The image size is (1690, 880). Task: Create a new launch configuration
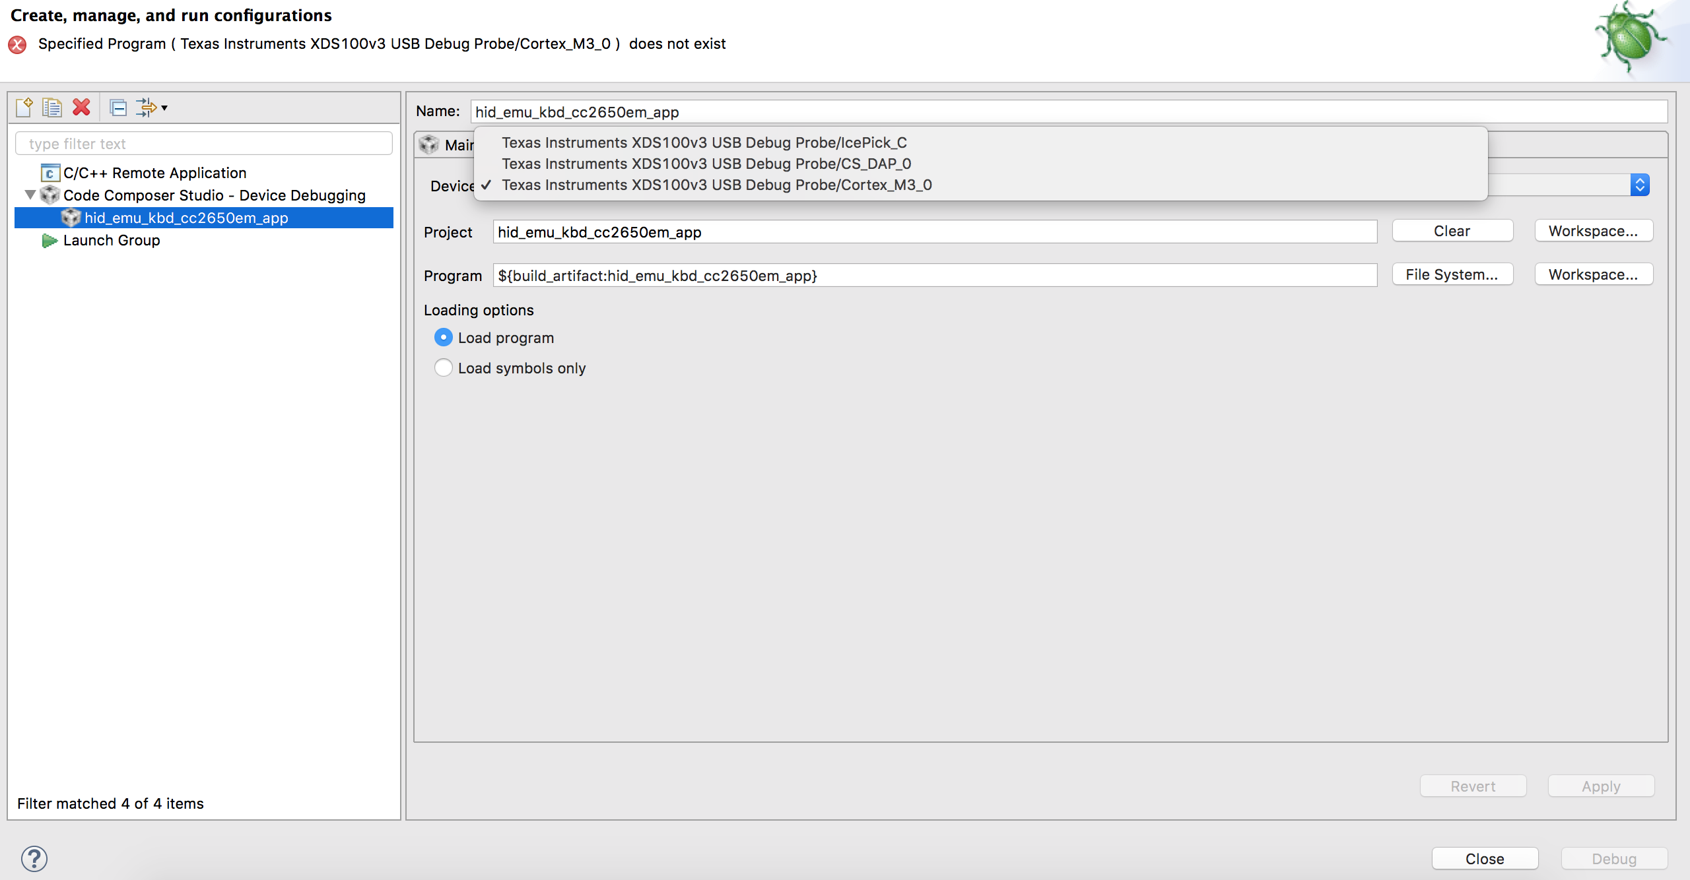tap(24, 106)
